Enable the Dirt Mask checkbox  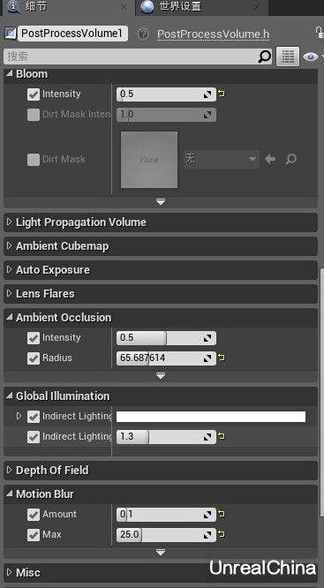[34, 160]
